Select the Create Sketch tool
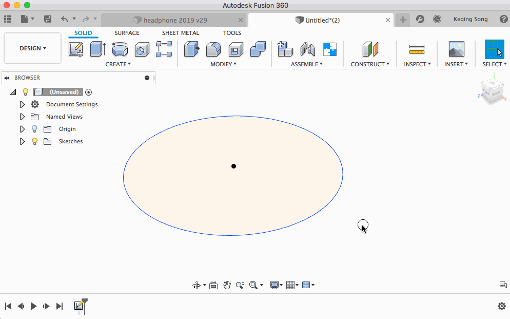 [76, 49]
